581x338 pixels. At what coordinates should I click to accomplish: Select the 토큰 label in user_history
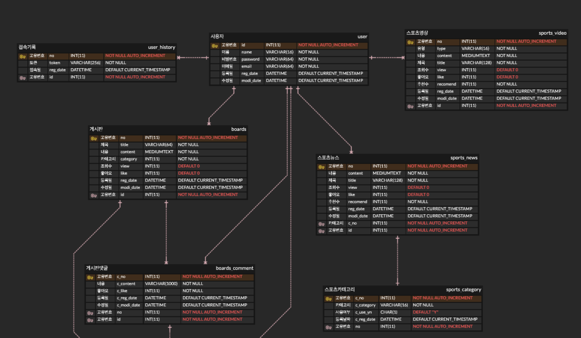click(x=33, y=63)
